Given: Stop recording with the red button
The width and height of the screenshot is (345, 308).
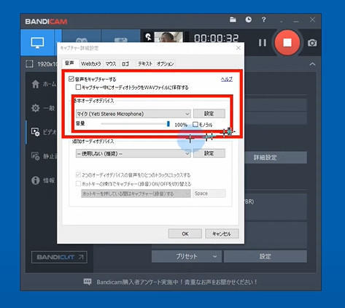Looking at the screenshot, I should click(287, 43).
